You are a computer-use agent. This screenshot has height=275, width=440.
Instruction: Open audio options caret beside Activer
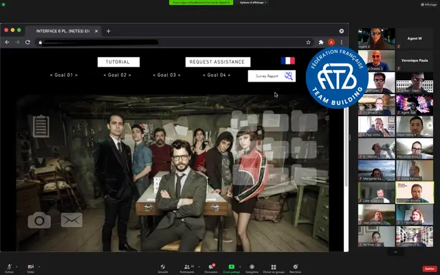tap(16, 267)
